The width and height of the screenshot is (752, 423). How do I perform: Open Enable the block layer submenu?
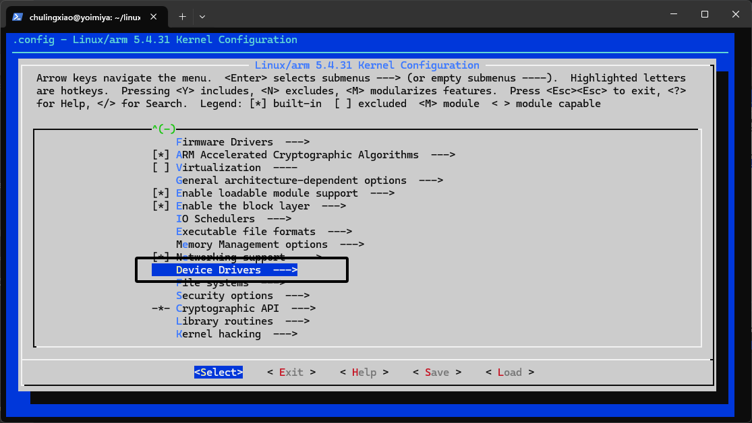[261, 206]
